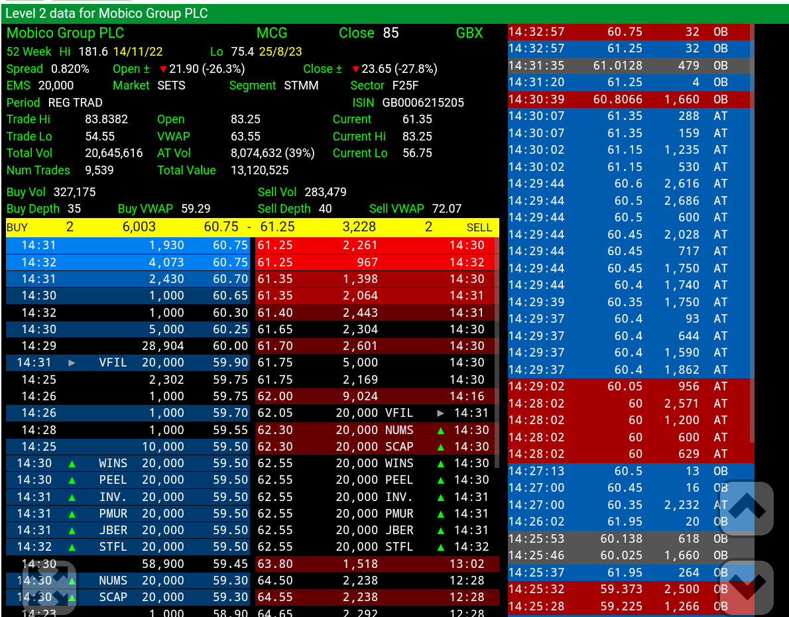This screenshot has height=617, width=789.
Task: Click the Buy Vol value 327,175
Action: (74, 192)
